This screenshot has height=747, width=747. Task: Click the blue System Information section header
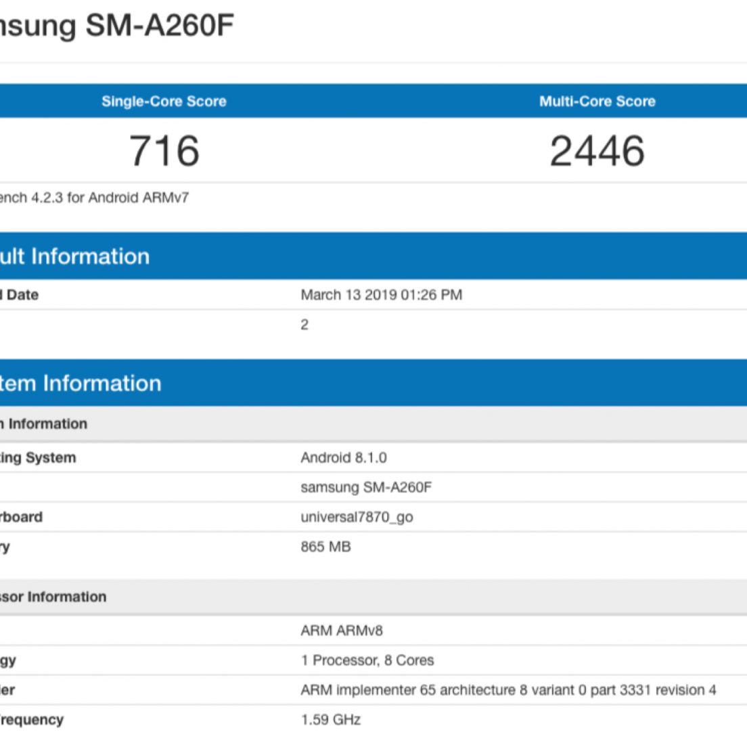(81, 384)
